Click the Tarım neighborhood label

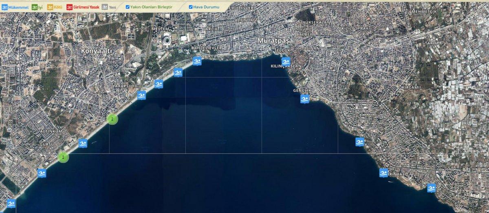(431, 43)
